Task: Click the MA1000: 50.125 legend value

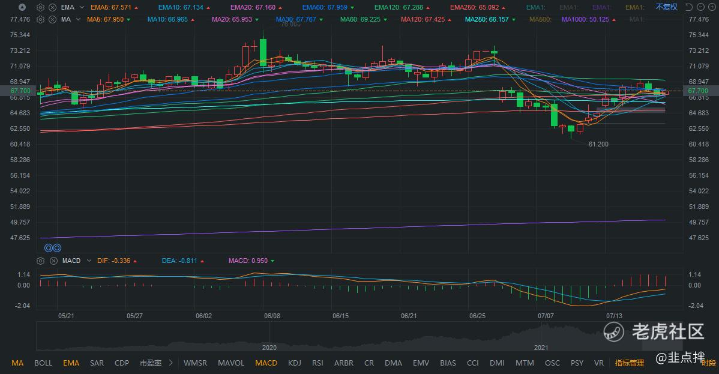Action: pyautogui.click(x=586, y=20)
